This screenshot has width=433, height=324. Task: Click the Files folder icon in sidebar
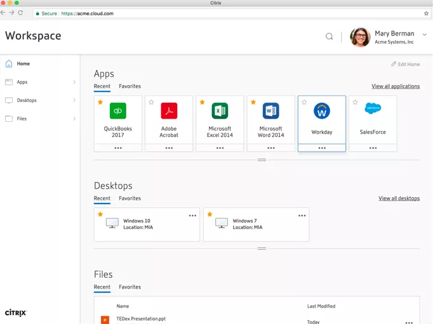[x=9, y=119]
